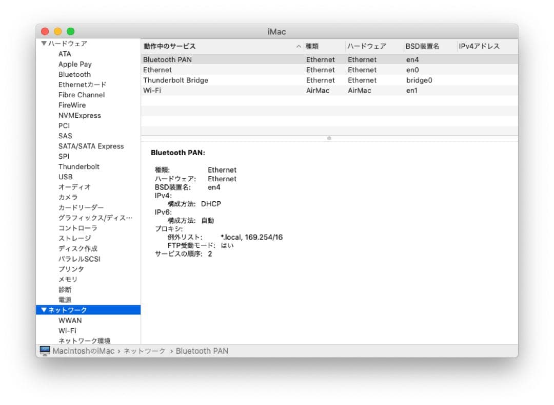Select オーディオ in the sidebar
Image resolution: width=554 pixels, height=405 pixels.
tap(74, 187)
